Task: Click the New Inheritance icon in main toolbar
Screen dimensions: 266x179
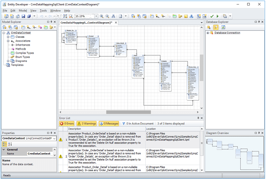Action: click(163, 16)
